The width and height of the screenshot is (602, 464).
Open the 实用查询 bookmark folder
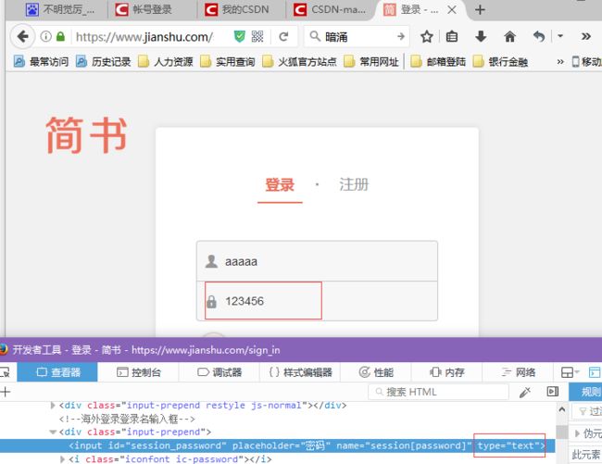coord(228,61)
